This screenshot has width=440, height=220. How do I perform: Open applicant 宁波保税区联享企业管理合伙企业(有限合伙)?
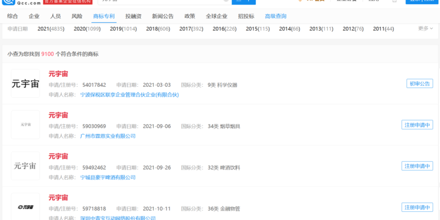point(130,95)
